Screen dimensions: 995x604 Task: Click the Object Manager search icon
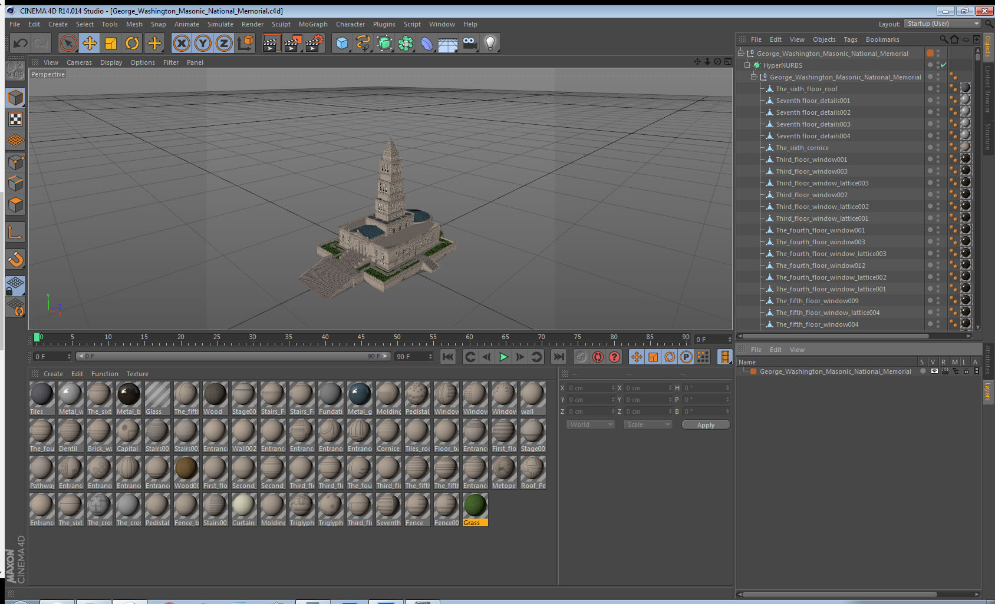(944, 39)
